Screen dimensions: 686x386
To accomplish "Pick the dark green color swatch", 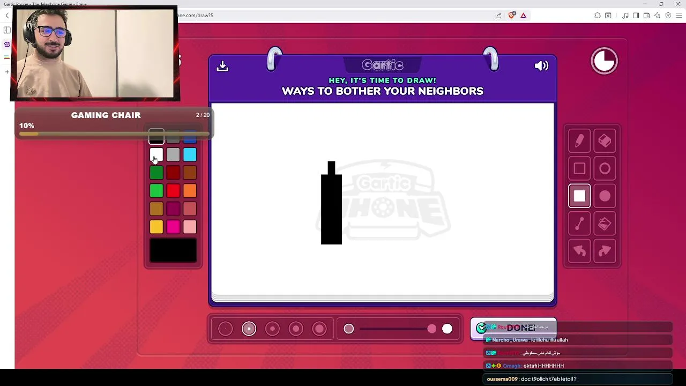I will [x=156, y=173].
